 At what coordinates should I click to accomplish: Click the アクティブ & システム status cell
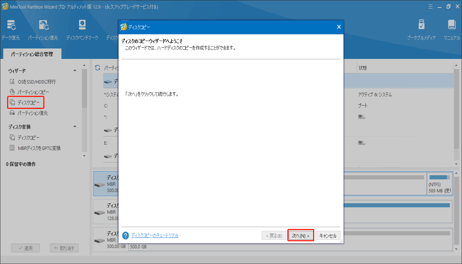375,95
